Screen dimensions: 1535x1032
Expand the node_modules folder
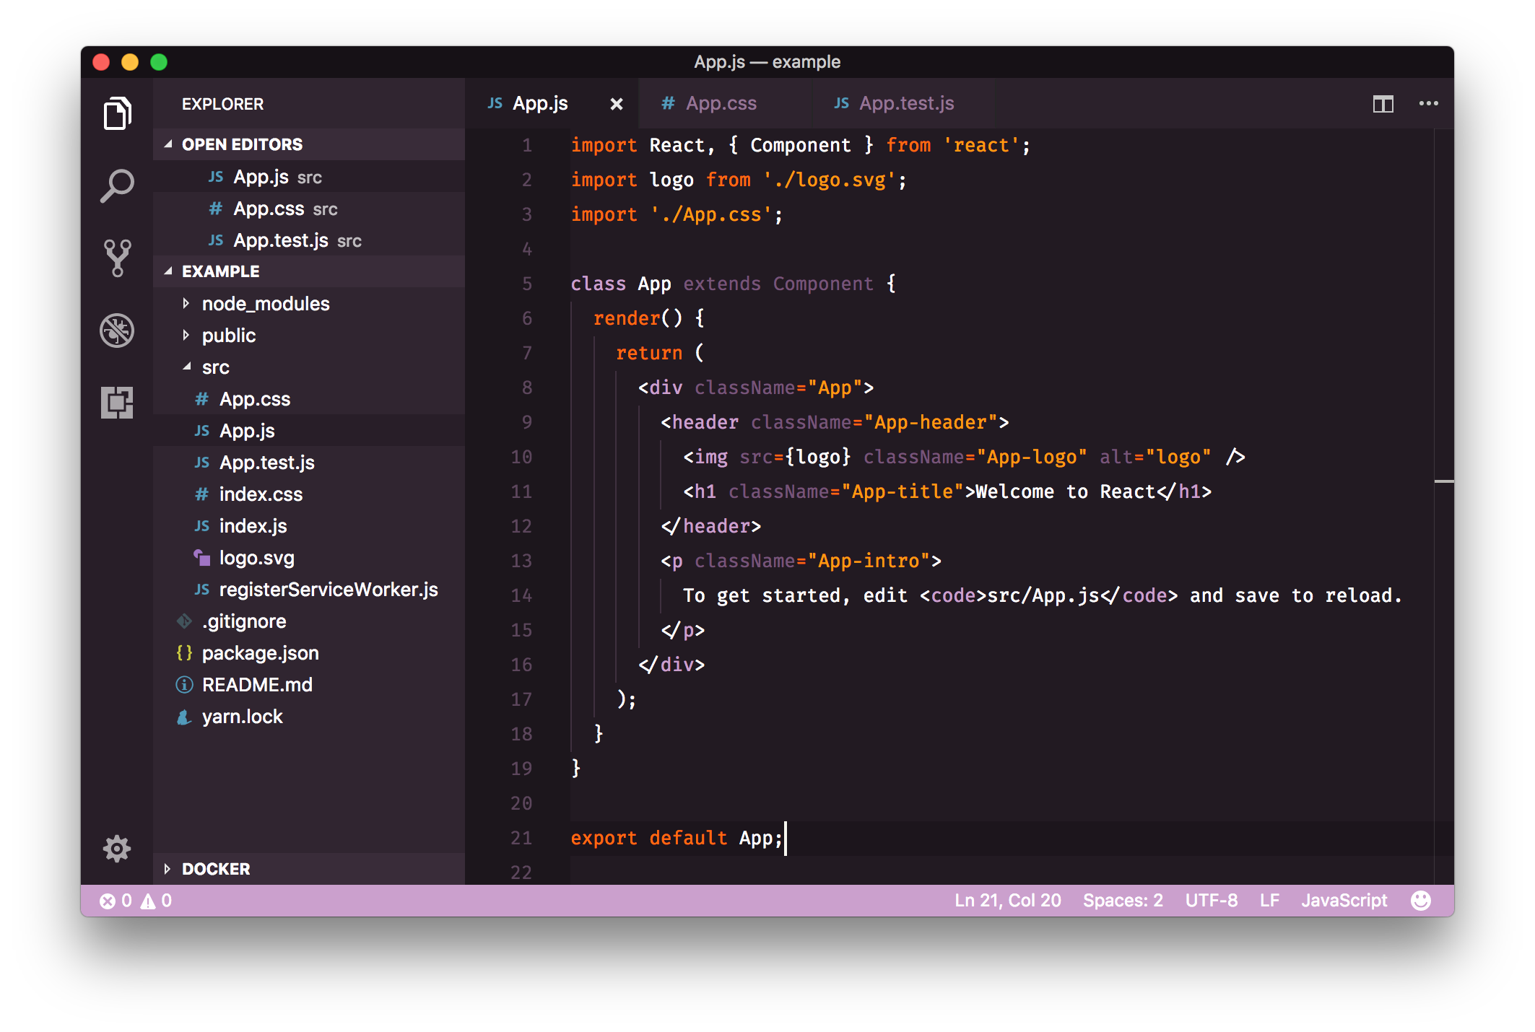[265, 304]
